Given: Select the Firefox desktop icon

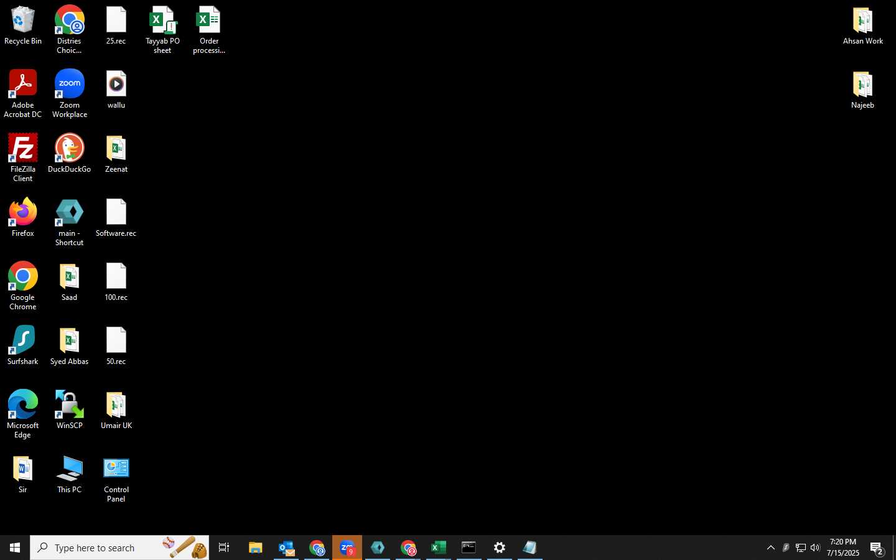Looking at the screenshot, I should click(23, 218).
